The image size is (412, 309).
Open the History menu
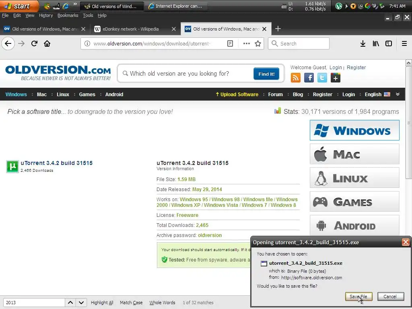coord(46,15)
